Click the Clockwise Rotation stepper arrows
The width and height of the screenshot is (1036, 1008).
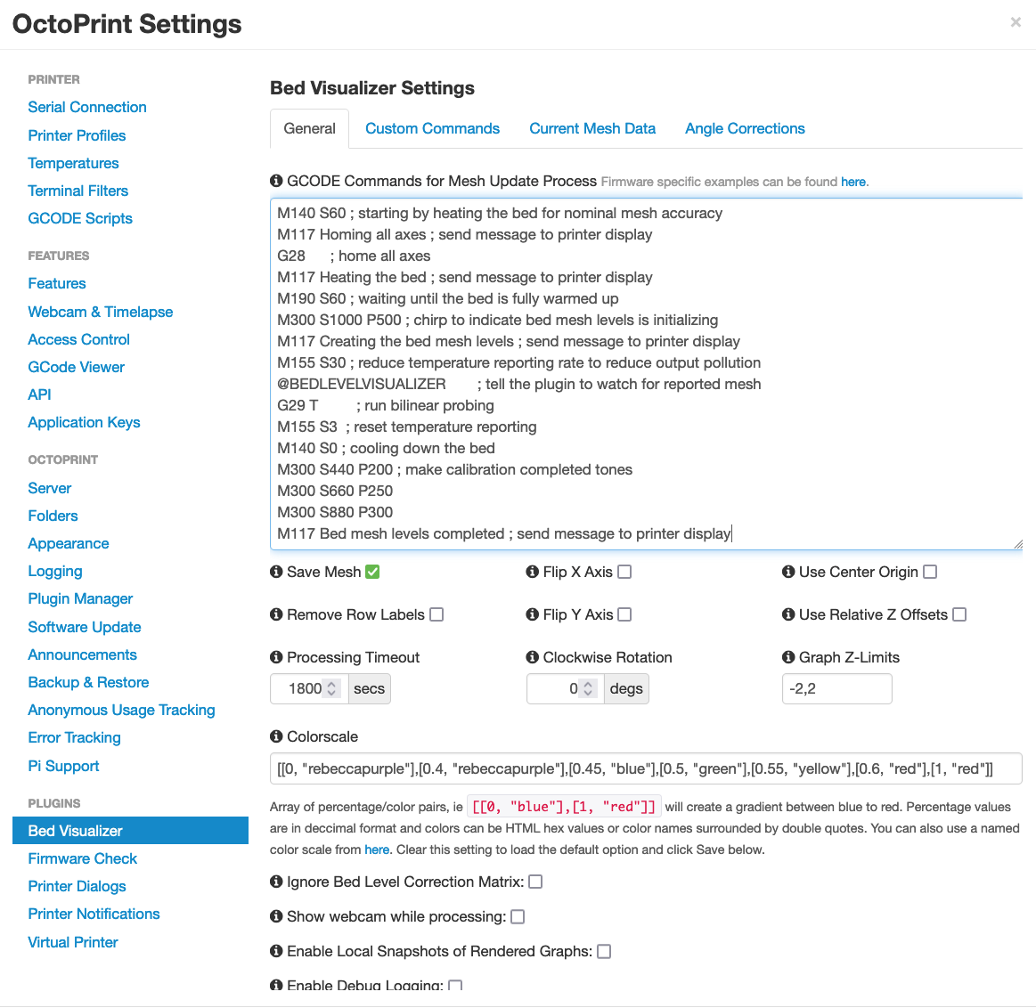coord(588,688)
